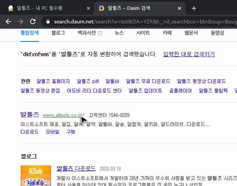Click the 블로그 section heading
The width and height of the screenshot is (237, 186).
(x=29, y=156)
